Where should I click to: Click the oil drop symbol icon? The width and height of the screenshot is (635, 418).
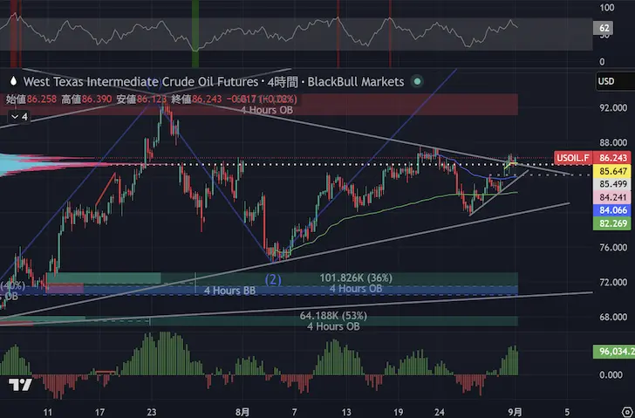(x=13, y=81)
